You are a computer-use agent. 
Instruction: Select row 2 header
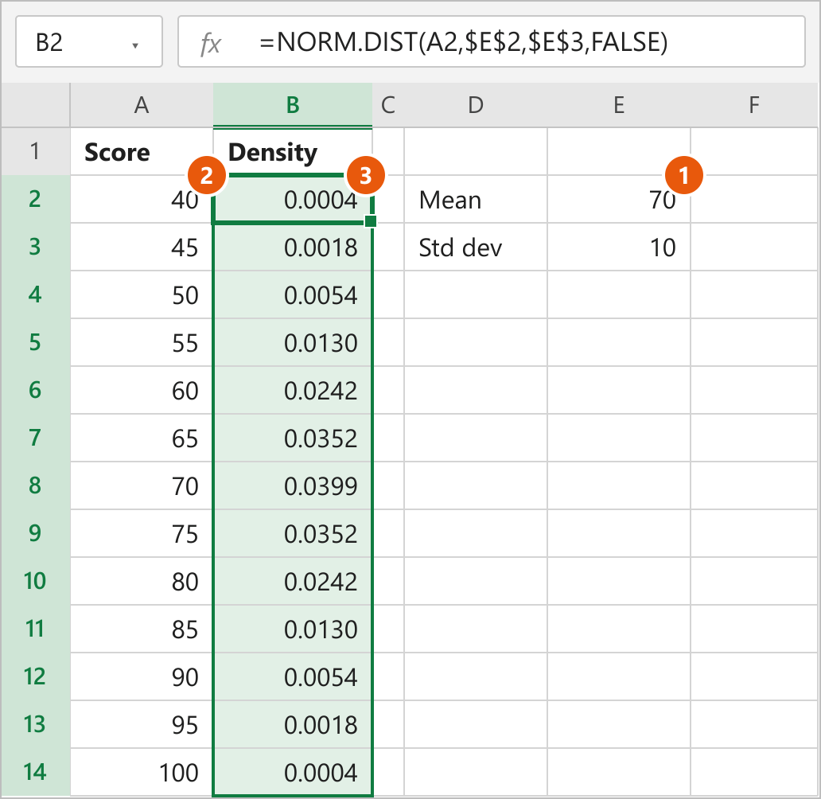coord(35,199)
